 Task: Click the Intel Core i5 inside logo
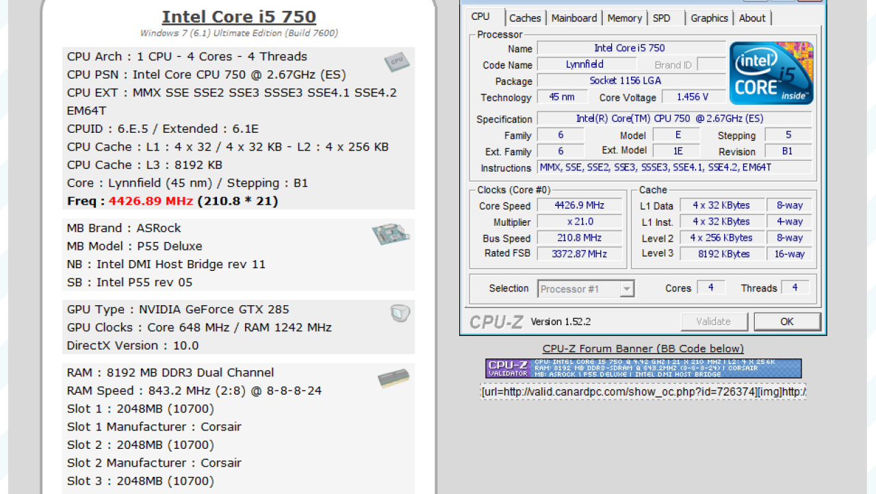pyautogui.click(x=771, y=73)
